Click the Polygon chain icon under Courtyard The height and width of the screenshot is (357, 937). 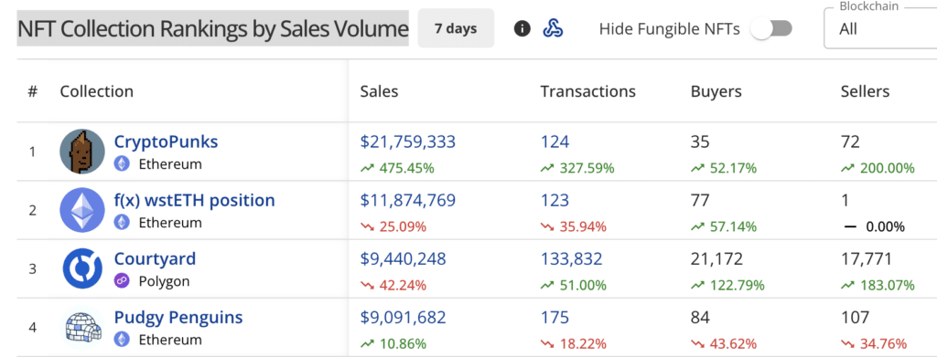pos(122,280)
